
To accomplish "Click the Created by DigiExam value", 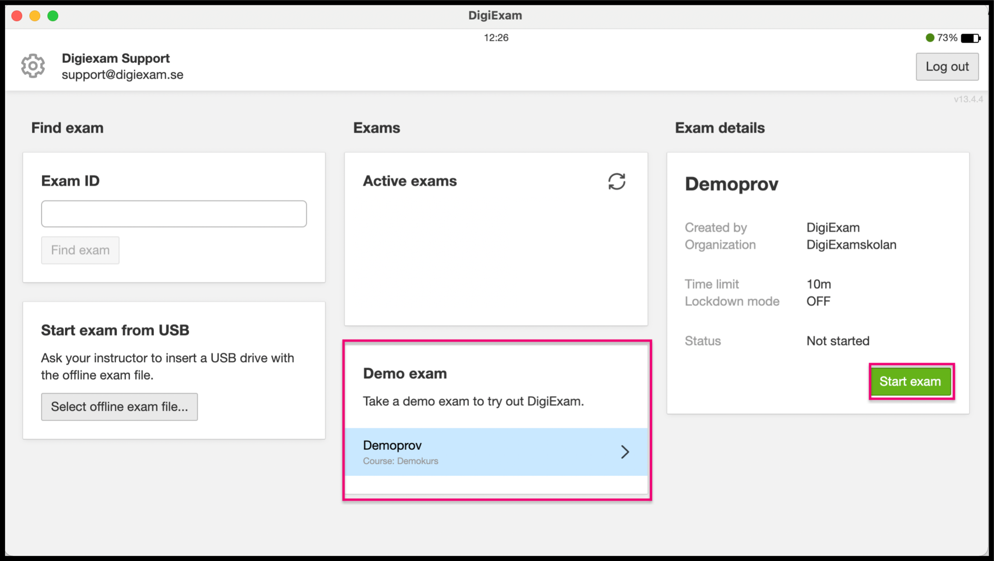I will pos(833,228).
